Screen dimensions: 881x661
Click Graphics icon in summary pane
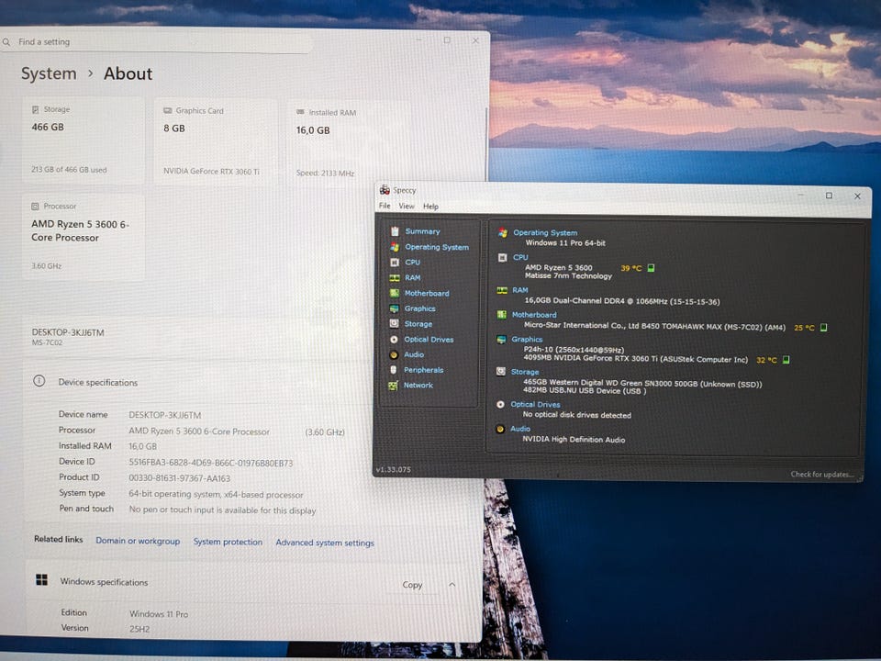coord(501,339)
